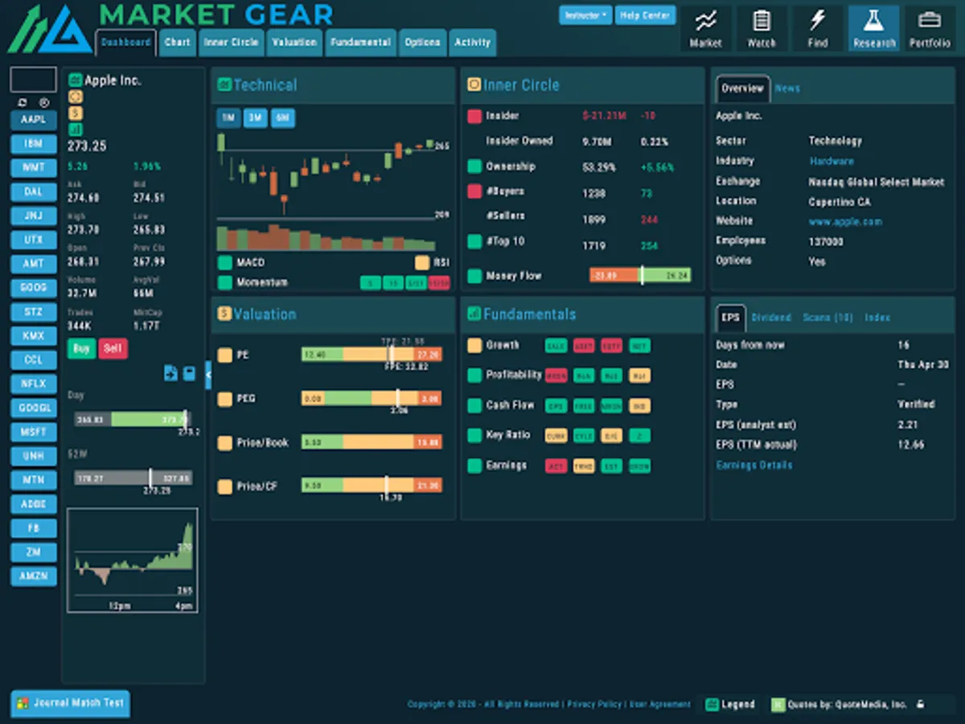Select the 1M timeframe toggle
The width and height of the screenshot is (965, 724).
(228, 118)
